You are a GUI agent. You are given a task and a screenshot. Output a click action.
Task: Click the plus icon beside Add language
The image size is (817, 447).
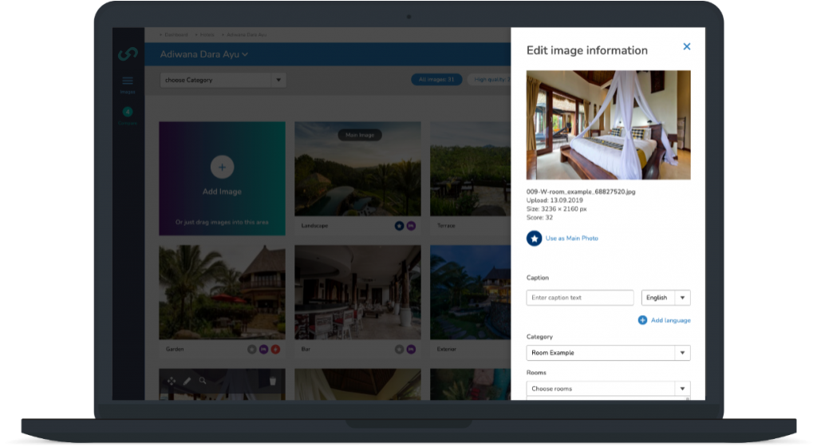(x=642, y=320)
